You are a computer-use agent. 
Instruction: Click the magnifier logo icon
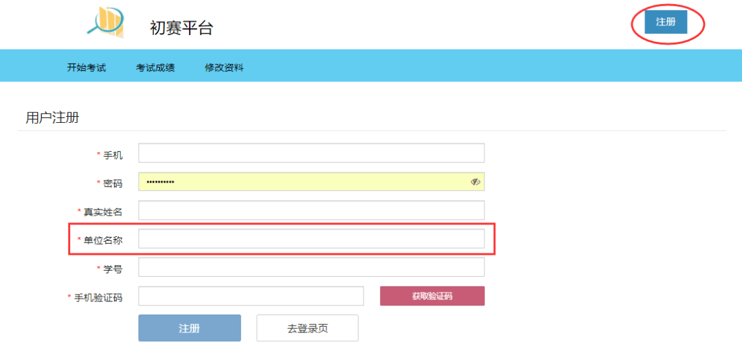click(105, 21)
